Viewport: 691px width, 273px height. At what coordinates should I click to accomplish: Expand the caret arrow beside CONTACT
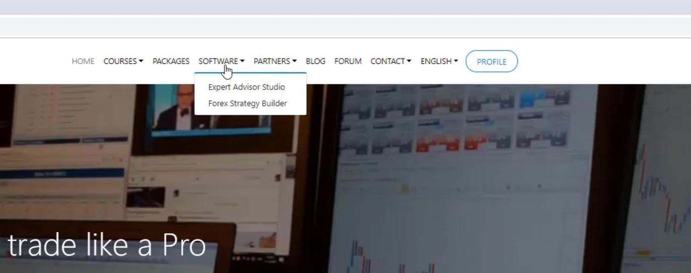(409, 61)
